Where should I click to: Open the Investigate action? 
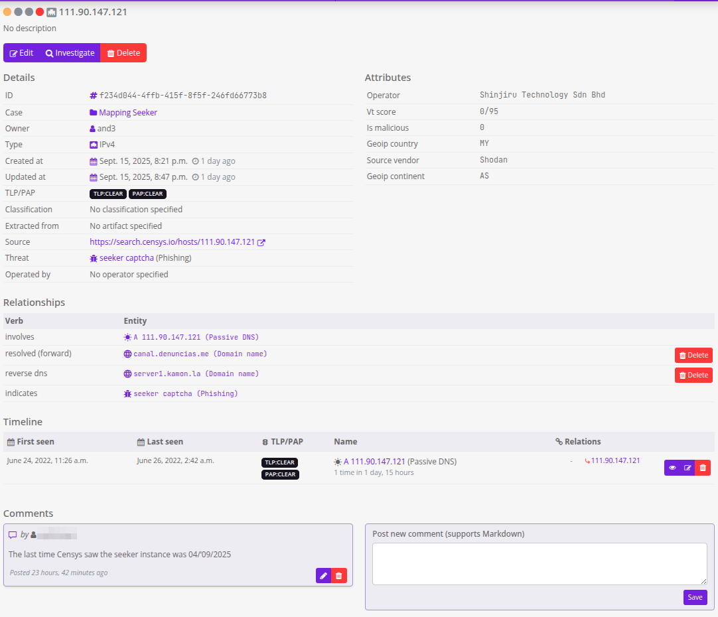click(x=70, y=53)
